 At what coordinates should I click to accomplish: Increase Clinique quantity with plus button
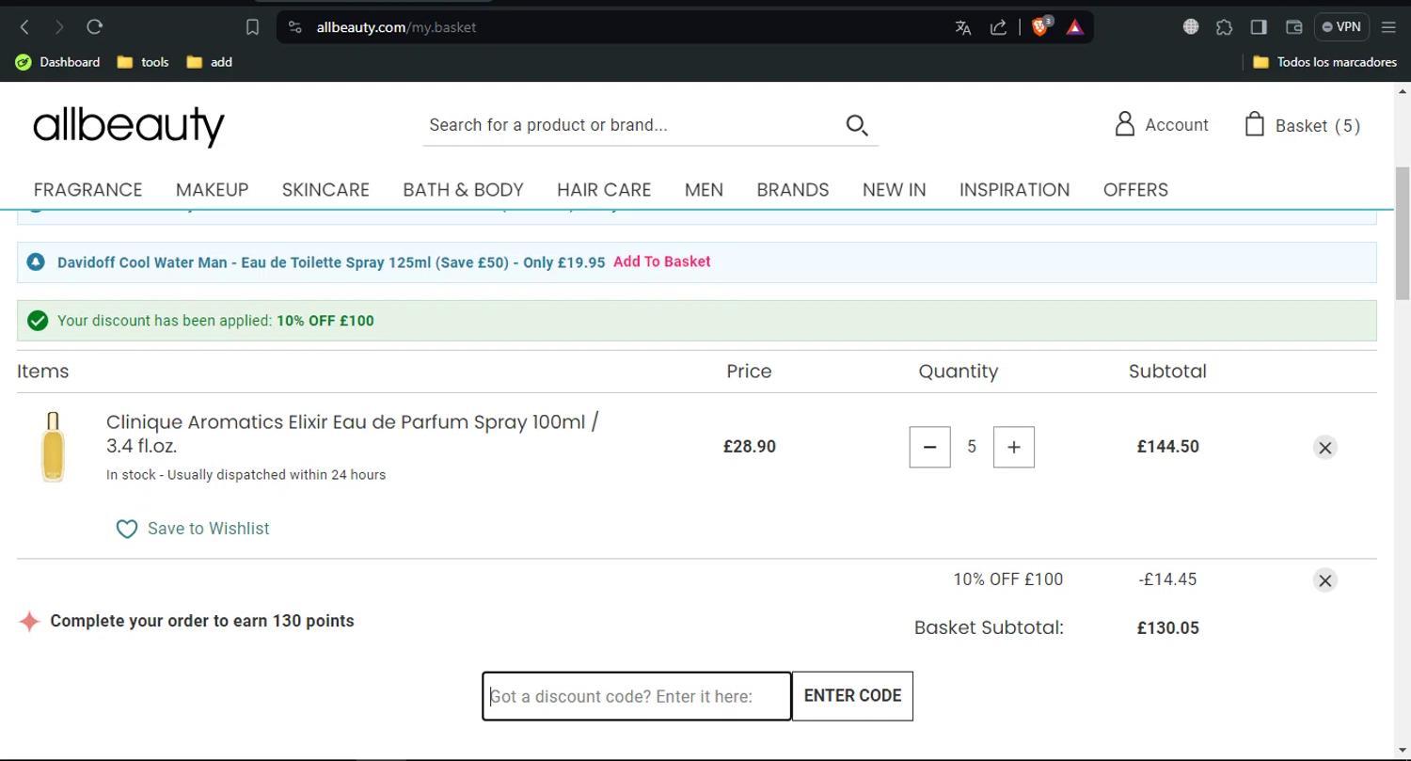(1013, 447)
